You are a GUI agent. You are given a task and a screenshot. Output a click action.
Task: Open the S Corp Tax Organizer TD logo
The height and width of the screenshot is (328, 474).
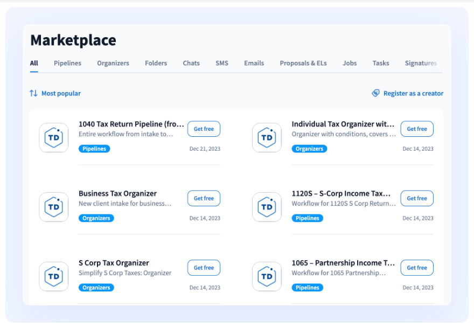pyautogui.click(x=54, y=277)
